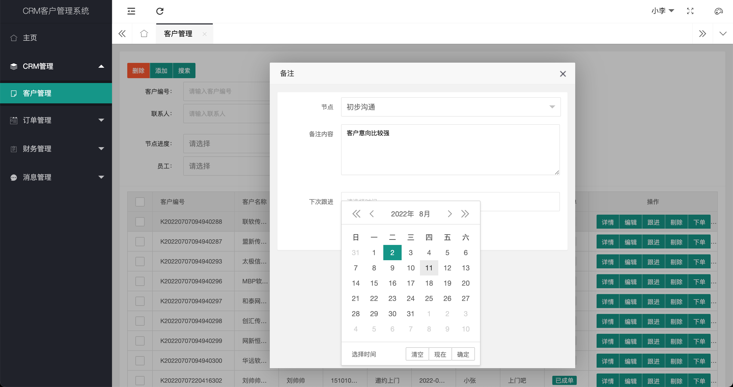Check the row K20220707094940299
This screenshot has height=387, width=733.
tap(140, 341)
